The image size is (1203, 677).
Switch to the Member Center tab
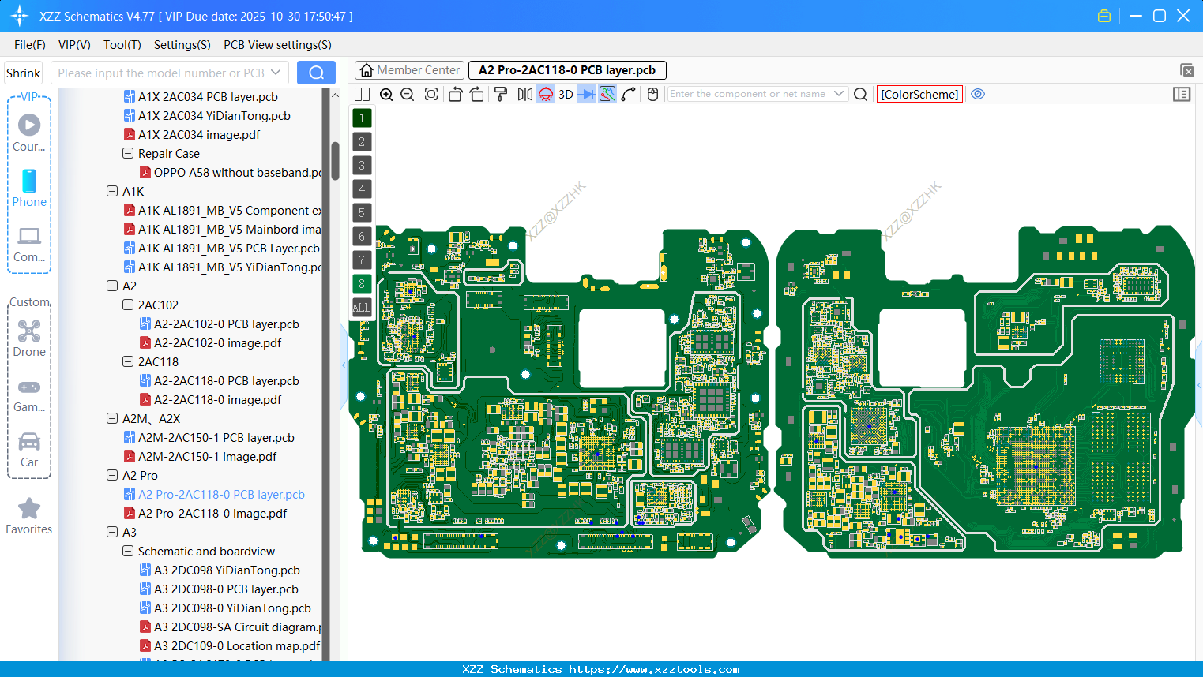tap(410, 70)
